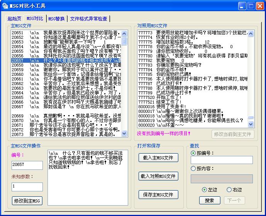Screen dimensions: 266x216
Task: Click the up arrow of the reference MSG list scrollbar
Action: [251, 33]
